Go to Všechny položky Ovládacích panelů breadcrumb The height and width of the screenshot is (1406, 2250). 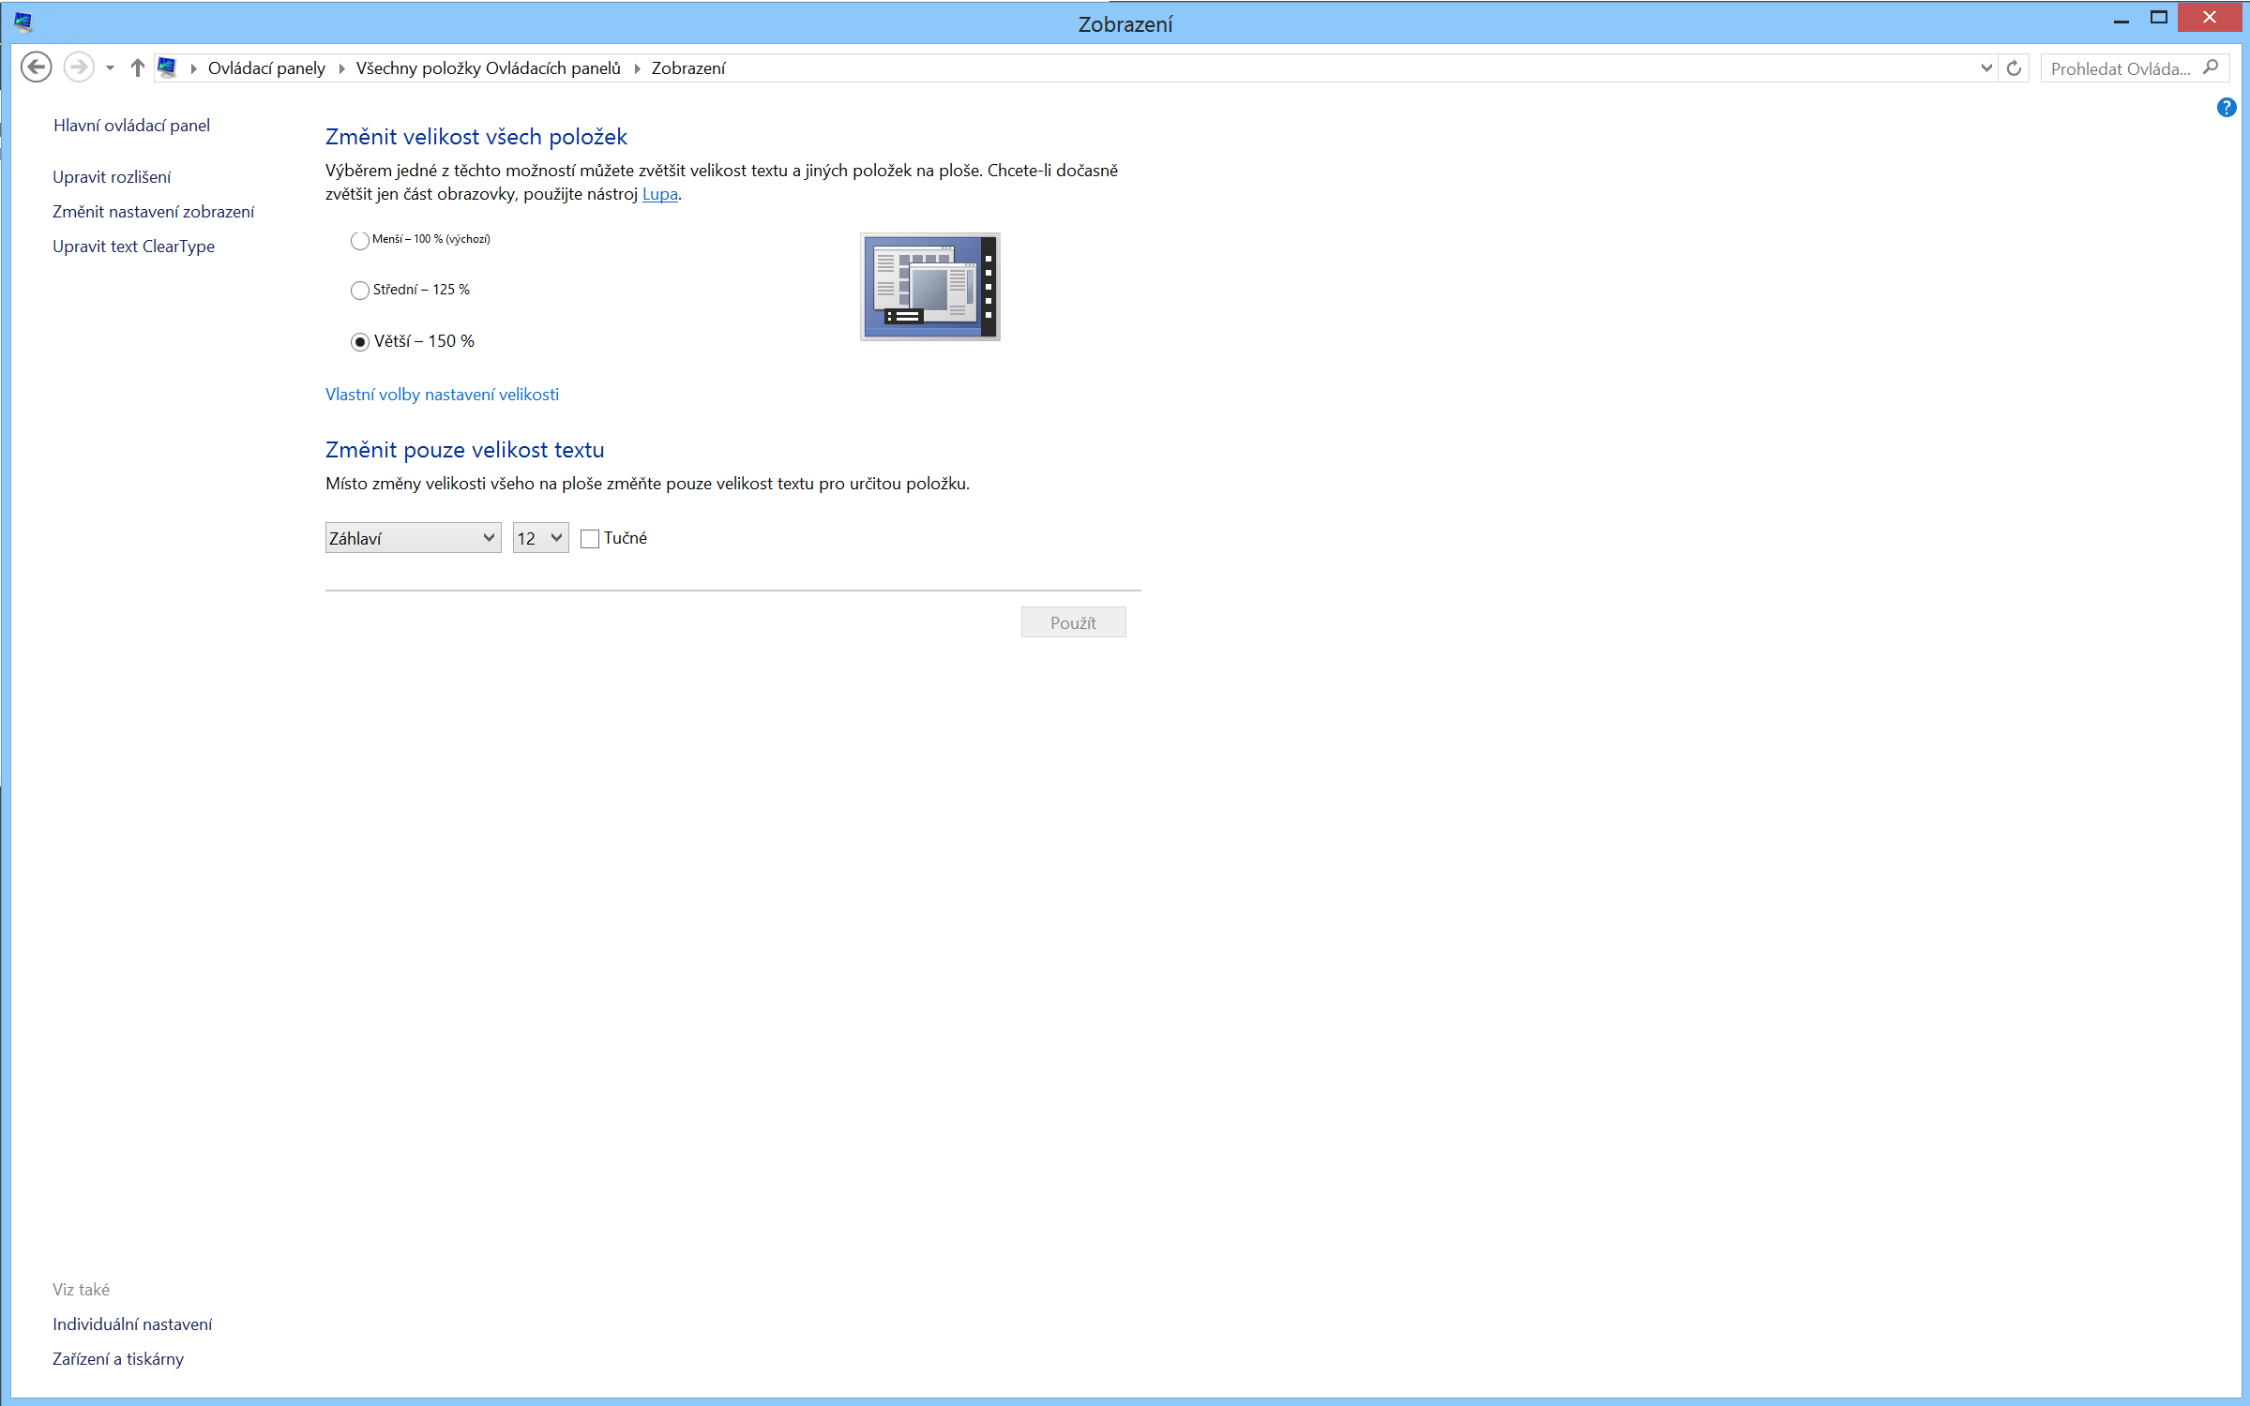[488, 67]
